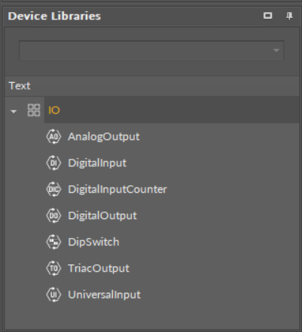Maximize the Device Libraries panel
The height and width of the screenshot is (332, 302).
pos(268,16)
